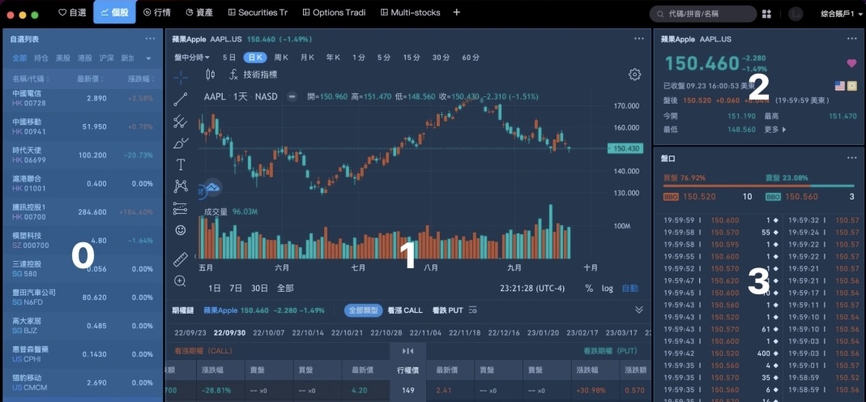Open the emoji sticker tool
866x402 pixels.
pos(180,230)
